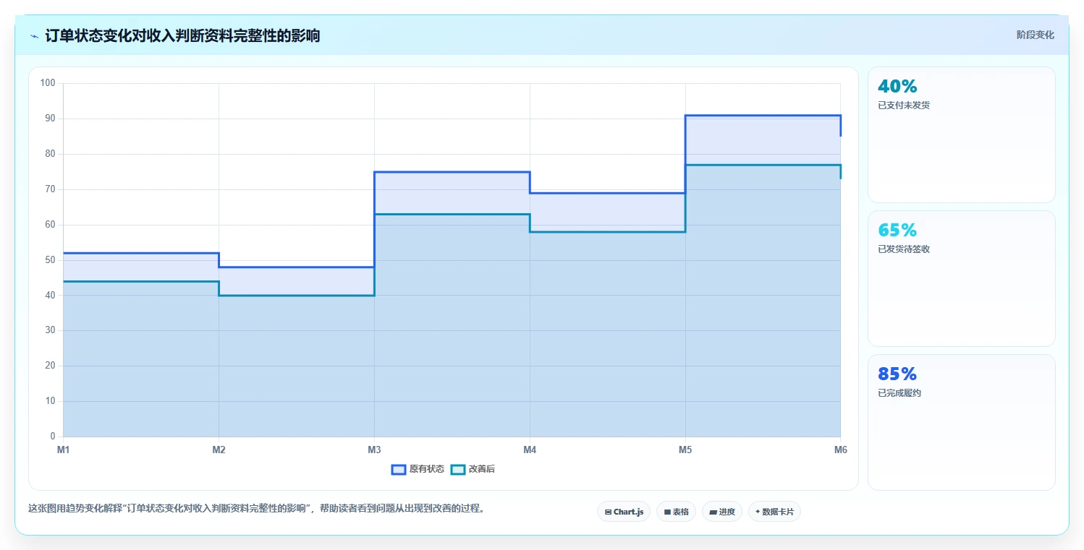This screenshot has height=550, width=1084.
Task: Click the 数据卡片 tag
Action: [x=774, y=512]
